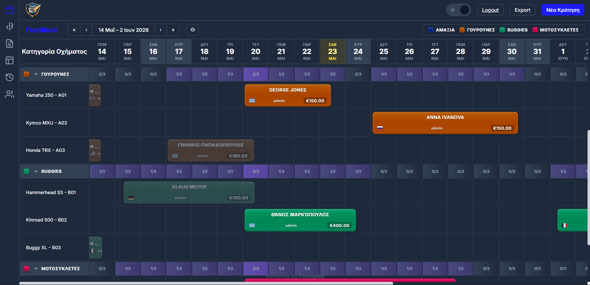Image resolution: width=590 pixels, height=285 pixels.
Task: Toggle ΜΟΤΟΣΥΚΛΕΤΕΣ category filter in legend
Action: pyautogui.click(x=555, y=30)
